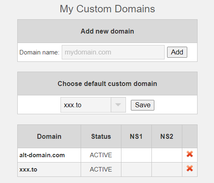Select the alt-domain.com domain name cell

coord(42,155)
